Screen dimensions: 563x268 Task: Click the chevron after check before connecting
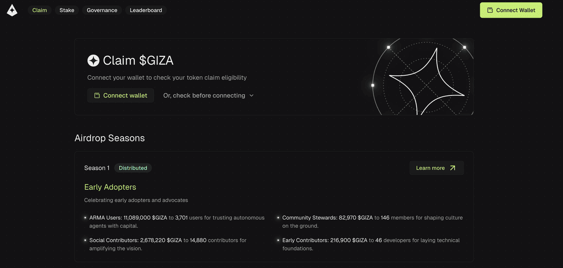(x=252, y=95)
